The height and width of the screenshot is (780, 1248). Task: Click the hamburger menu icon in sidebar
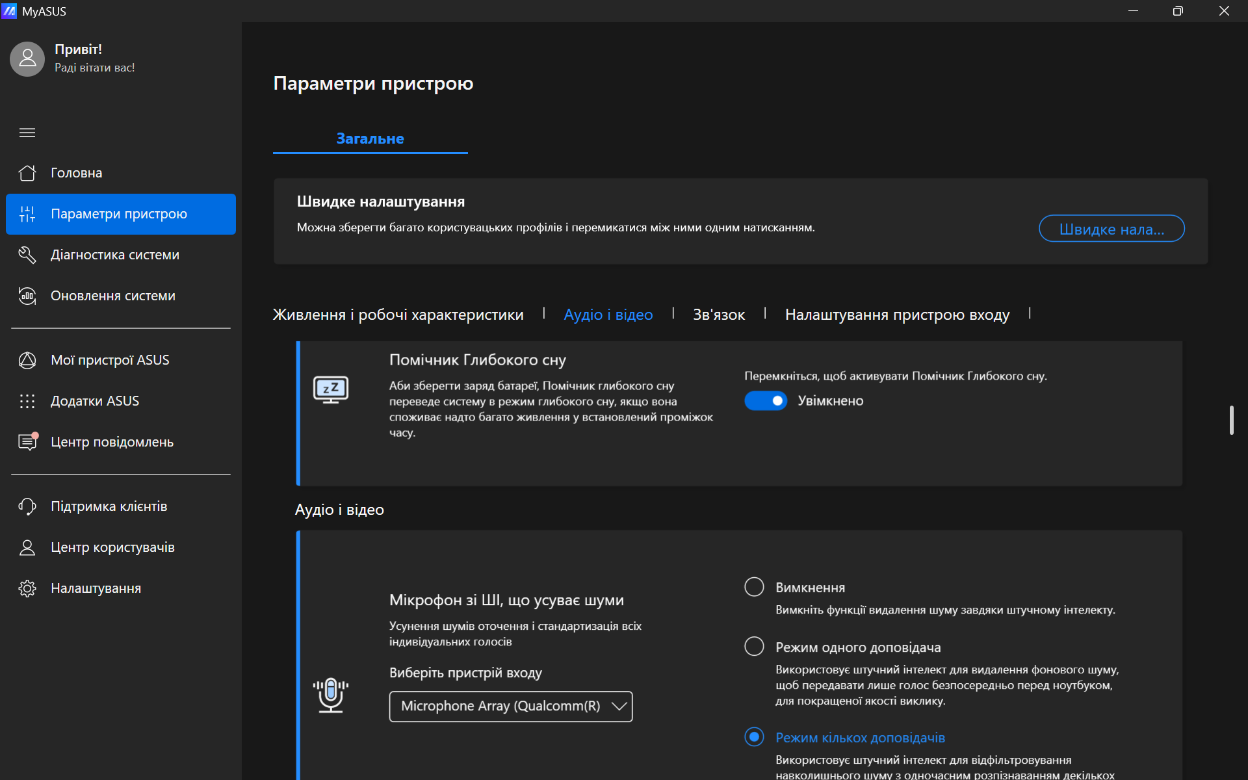(x=27, y=133)
